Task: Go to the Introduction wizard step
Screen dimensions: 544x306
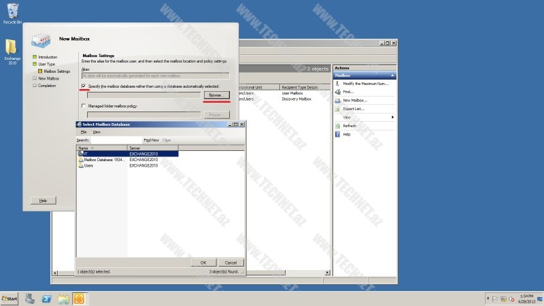Action: [48, 57]
